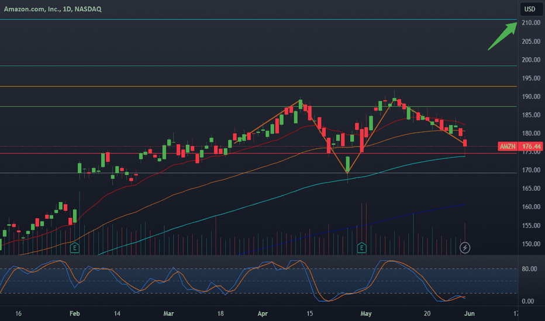Click the Apr date axis label

coord(263,313)
